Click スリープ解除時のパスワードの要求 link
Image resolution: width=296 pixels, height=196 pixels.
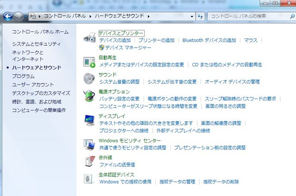click(x=240, y=99)
